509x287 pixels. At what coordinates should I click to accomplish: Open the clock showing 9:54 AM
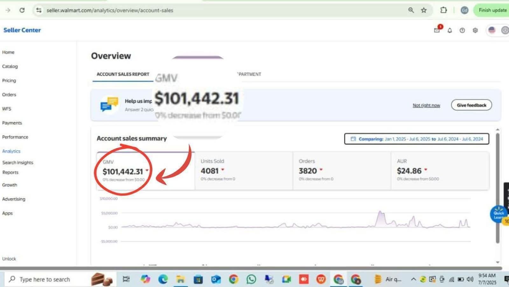point(487,279)
